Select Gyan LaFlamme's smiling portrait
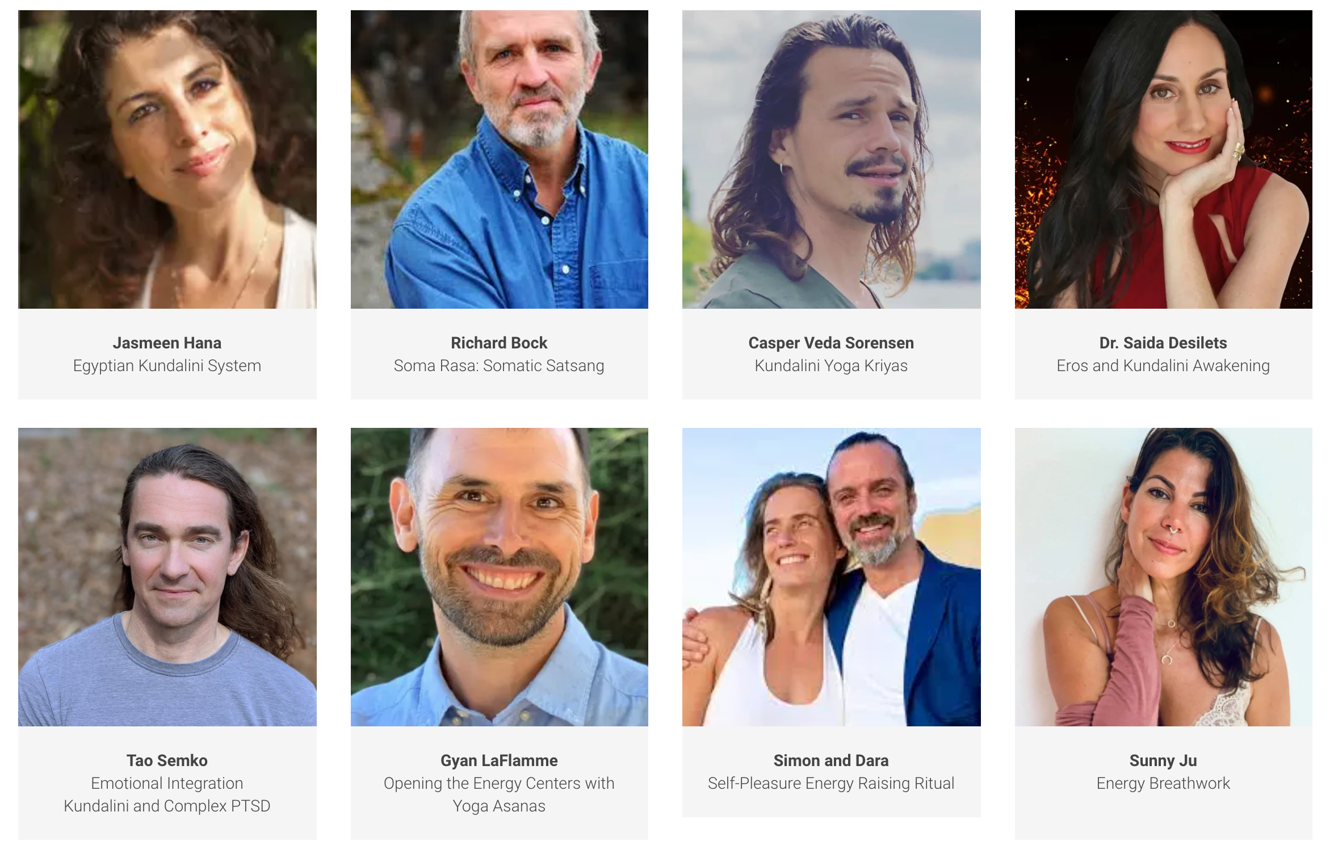1334x858 pixels. pyautogui.click(x=500, y=577)
